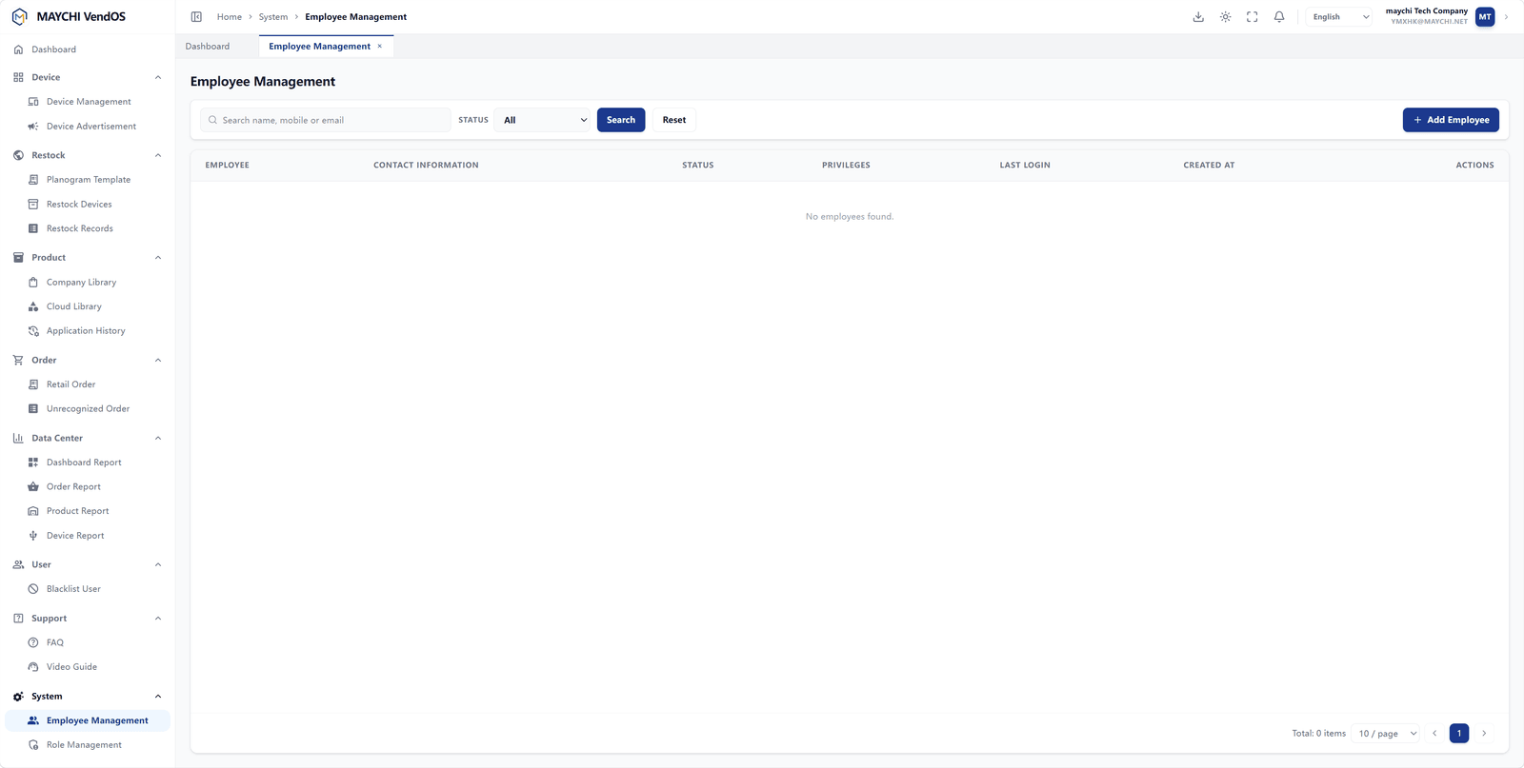The height and width of the screenshot is (768, 1524).
Task: Enter fullscreen with the expand icon
Action: coord(1252,17)
